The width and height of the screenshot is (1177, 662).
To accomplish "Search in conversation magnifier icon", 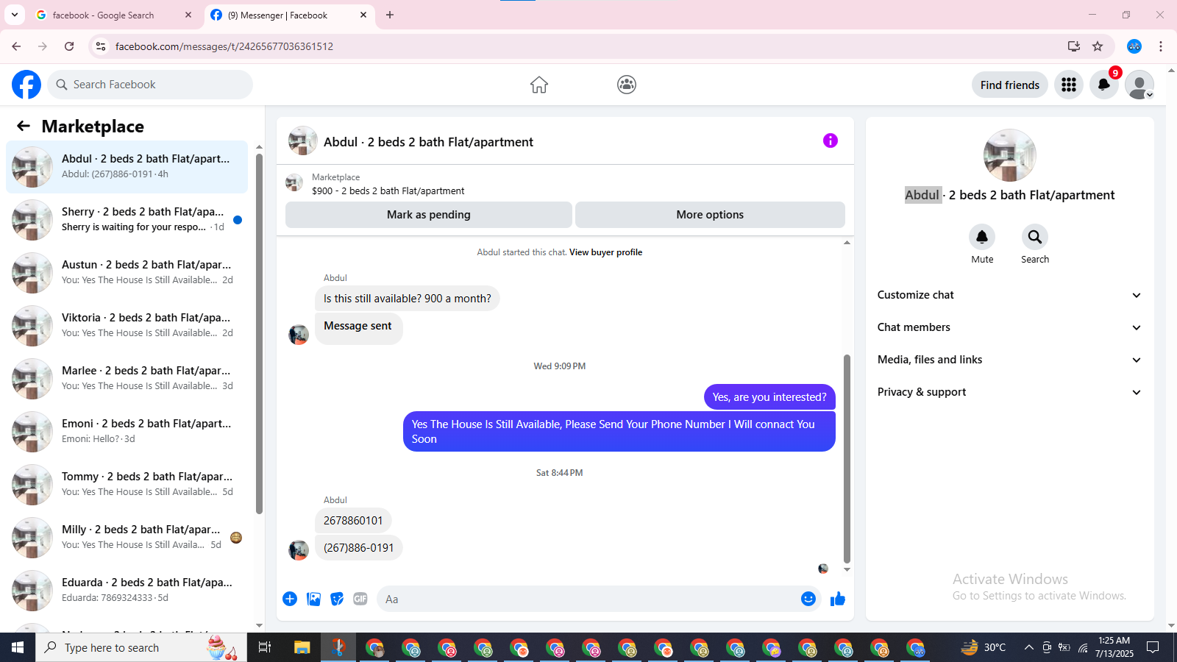I will 1035,237.
